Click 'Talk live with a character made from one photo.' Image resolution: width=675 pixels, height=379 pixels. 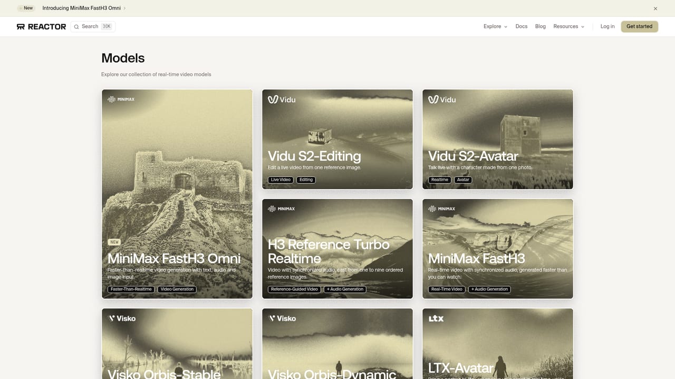(480, 167)
